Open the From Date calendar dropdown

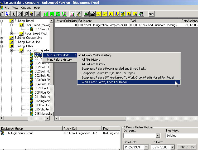pyautogui.click(x=146, y=147)
